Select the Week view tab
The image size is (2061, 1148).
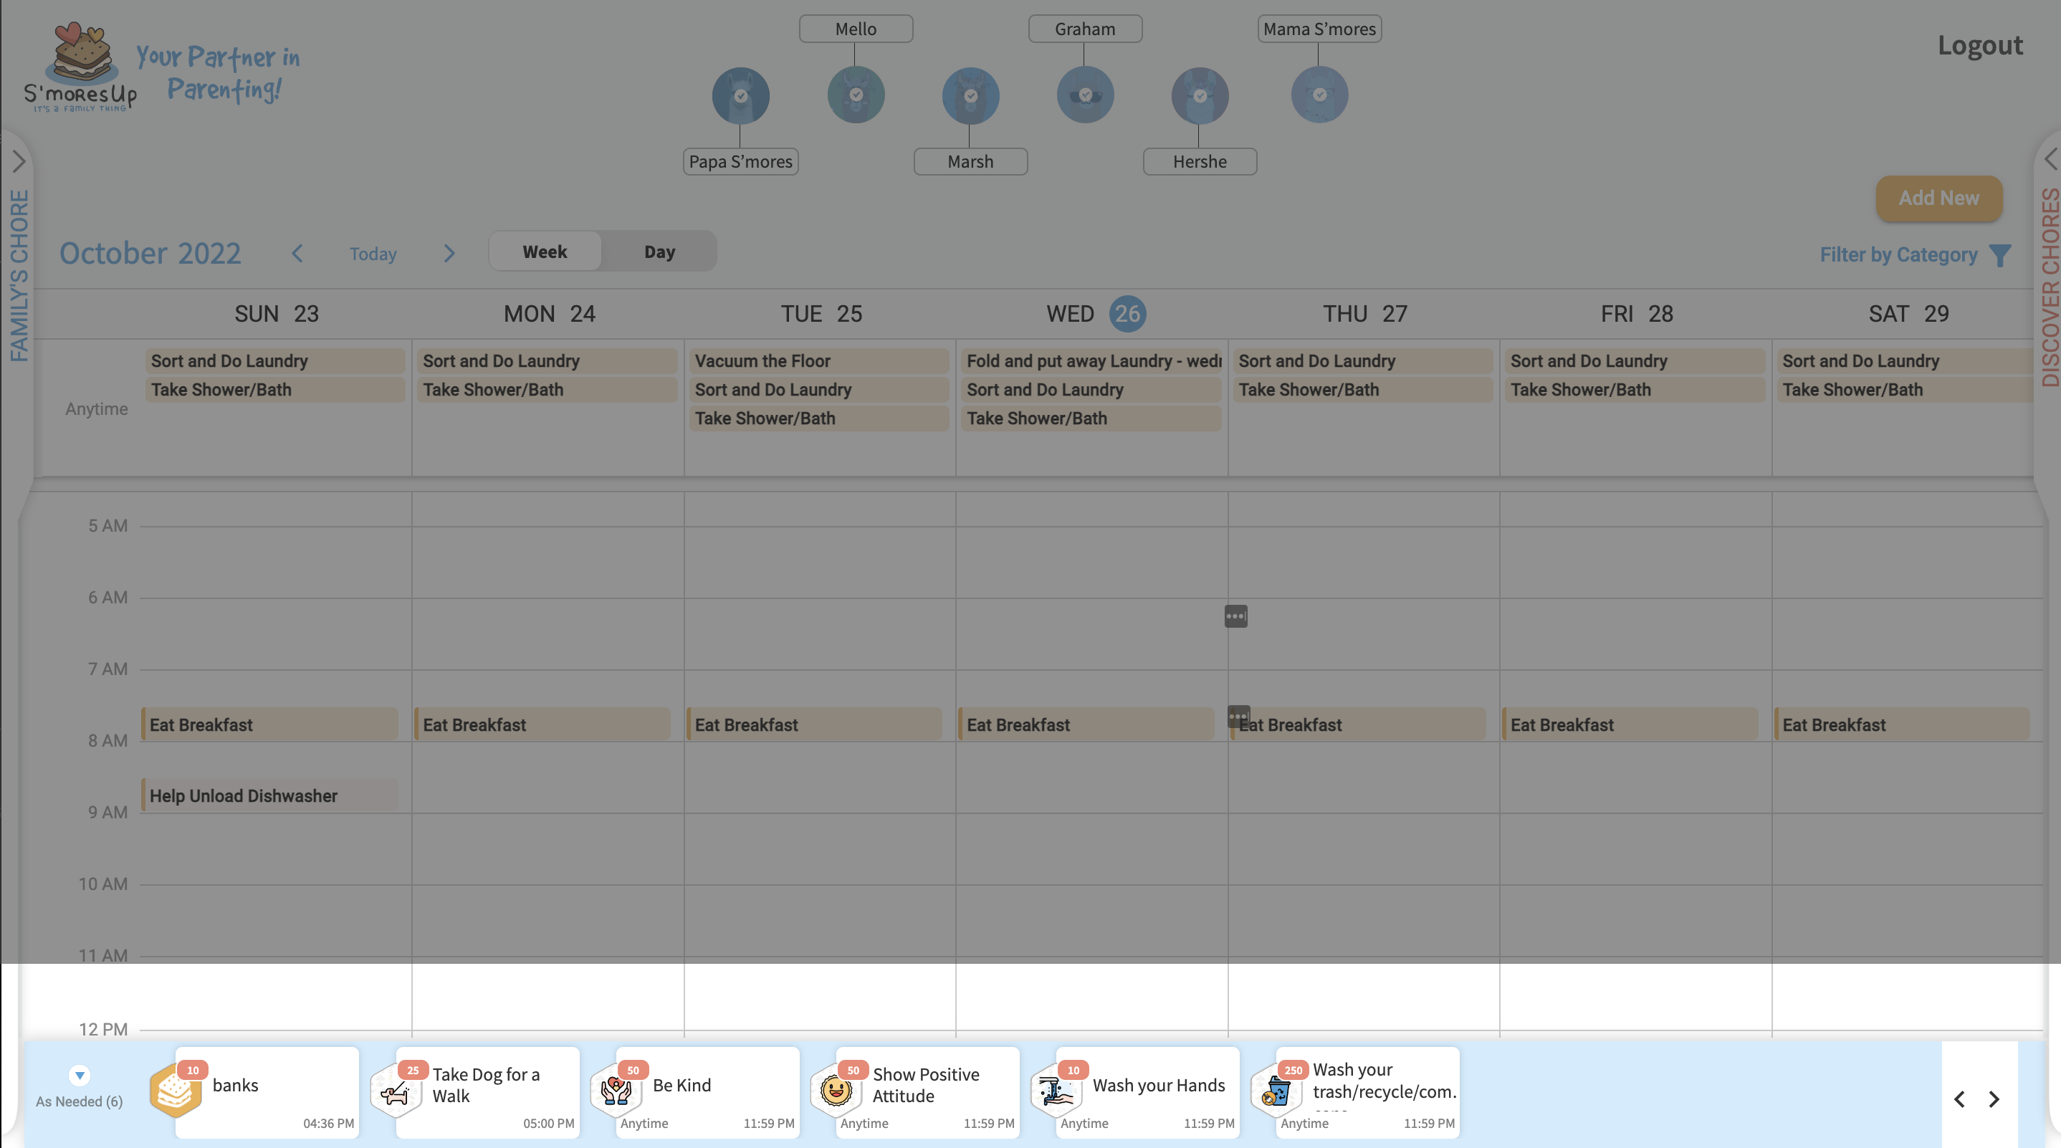pos(545,252)
